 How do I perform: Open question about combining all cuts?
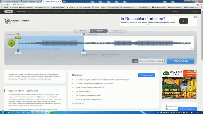(94, 84)
